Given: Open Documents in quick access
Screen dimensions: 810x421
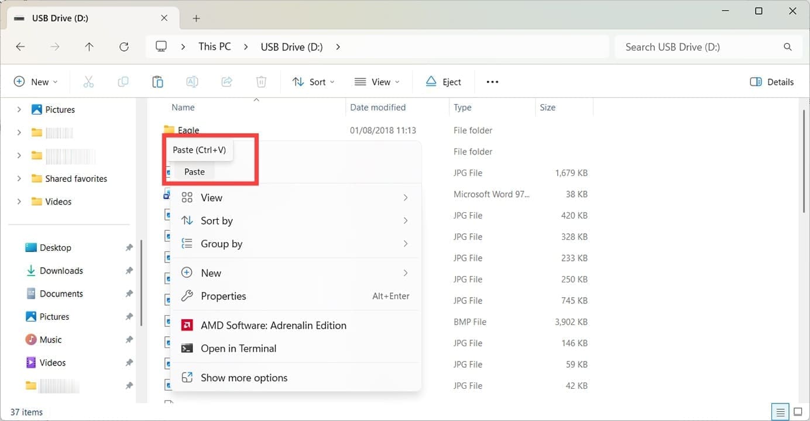Looking at the screenshot, I should click(61, 294).
